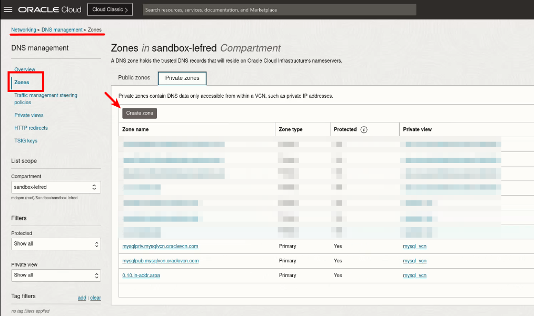Open the Private views page
This screenshot has height=316, width=534.
coord(28,115)
